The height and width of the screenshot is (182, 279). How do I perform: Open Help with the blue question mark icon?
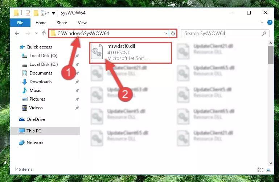[x=270, y=22]
